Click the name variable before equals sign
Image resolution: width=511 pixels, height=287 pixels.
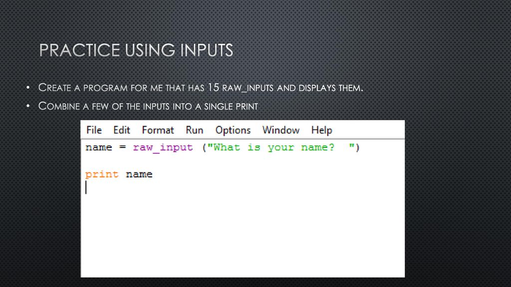point(98,147)
